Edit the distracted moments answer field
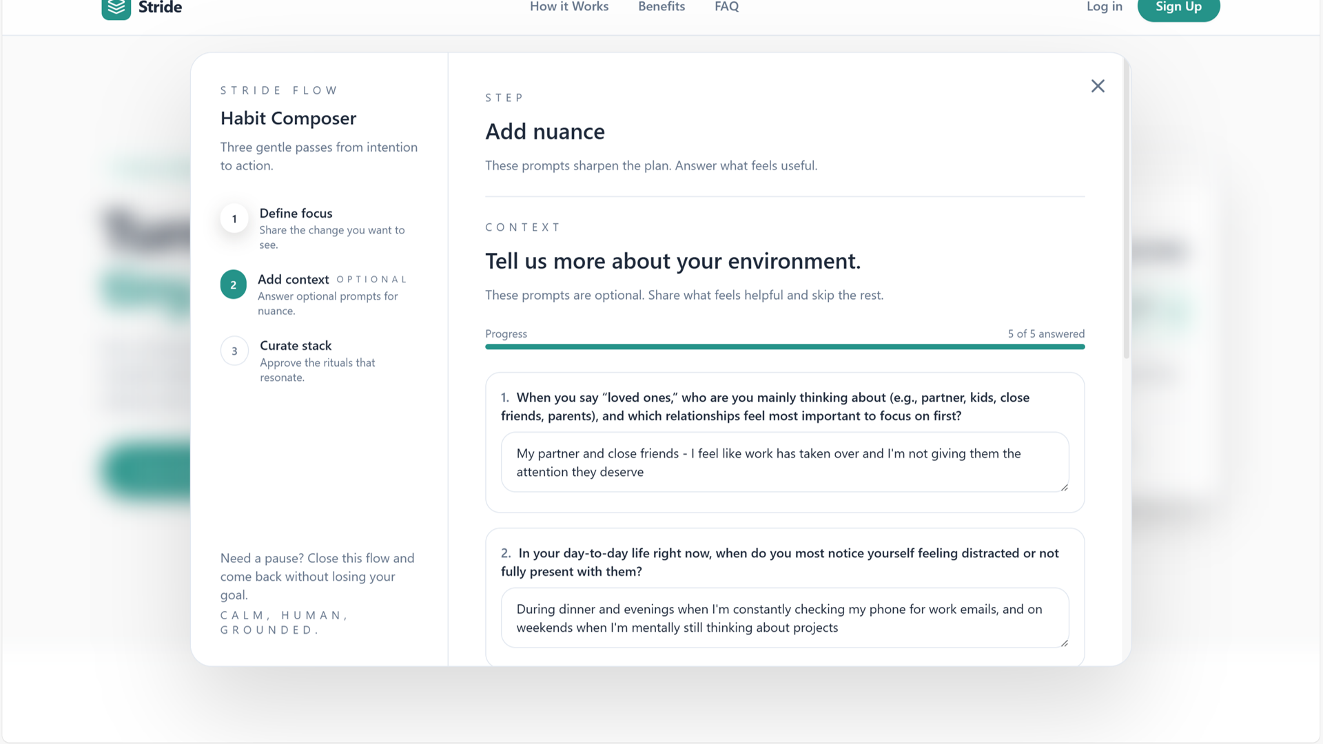The width and height of the screenshot is (1323, 744). (x=784, y=618)
